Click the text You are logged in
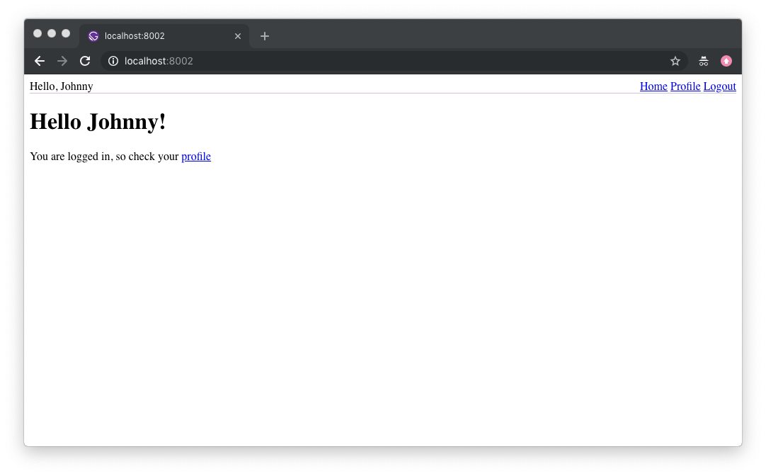766x476 pixels. (70, 157)
